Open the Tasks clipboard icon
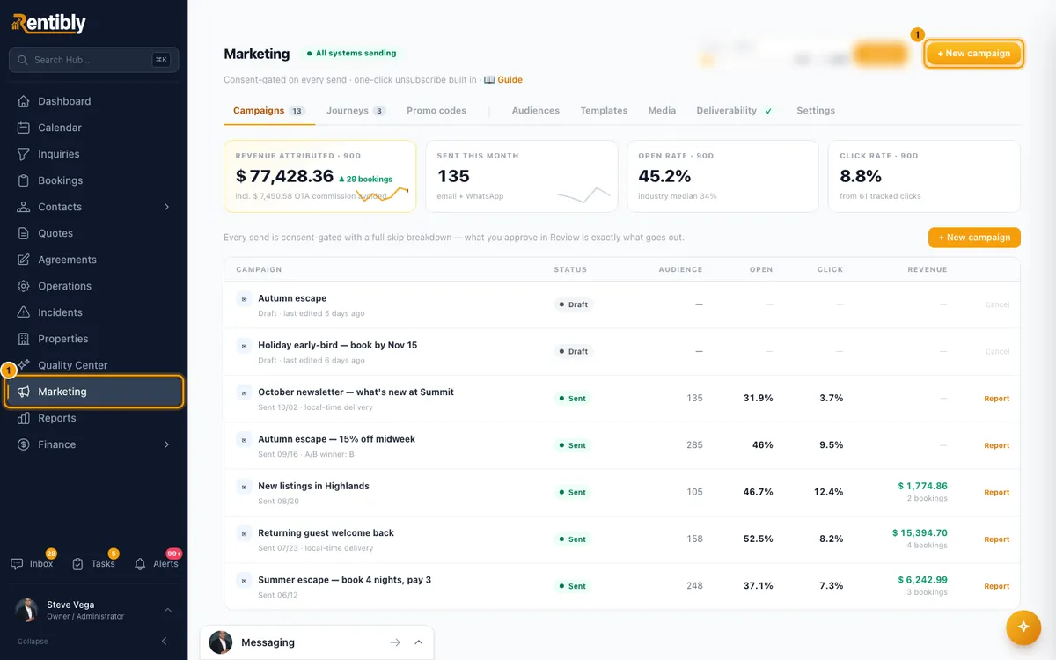This screenshot has width=1056, height=660. tap(78, 563)
